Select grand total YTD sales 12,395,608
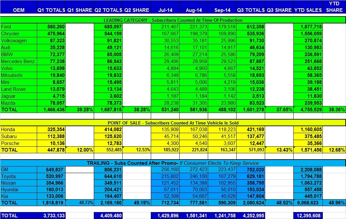The height and width of the screenshot is (219, 346). tap(308, 216)
